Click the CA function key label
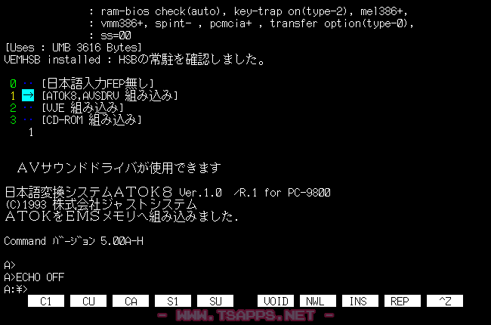Screen dimensions: 491x325 click(x=131, y=301)
